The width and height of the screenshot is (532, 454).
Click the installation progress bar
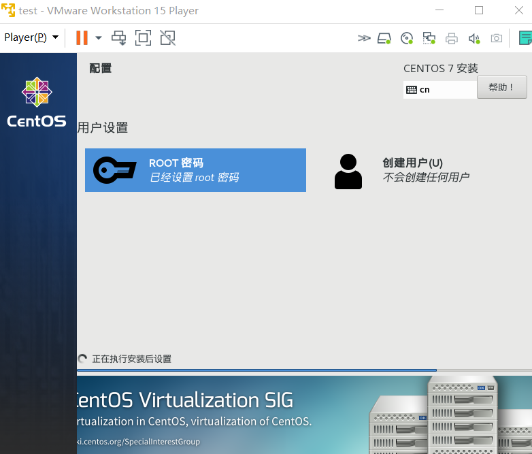(304, 370)
